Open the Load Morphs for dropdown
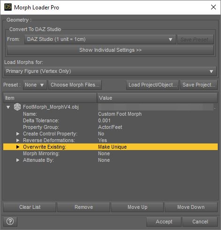 pos(110,71)
